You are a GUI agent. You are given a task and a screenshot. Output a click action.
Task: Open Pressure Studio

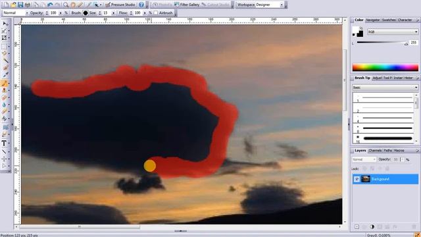coord(120,5)
